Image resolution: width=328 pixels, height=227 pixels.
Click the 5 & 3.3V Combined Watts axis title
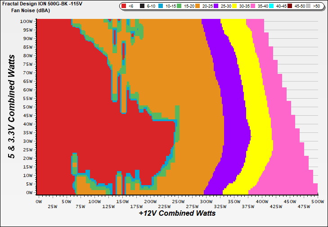click(13, 107)
